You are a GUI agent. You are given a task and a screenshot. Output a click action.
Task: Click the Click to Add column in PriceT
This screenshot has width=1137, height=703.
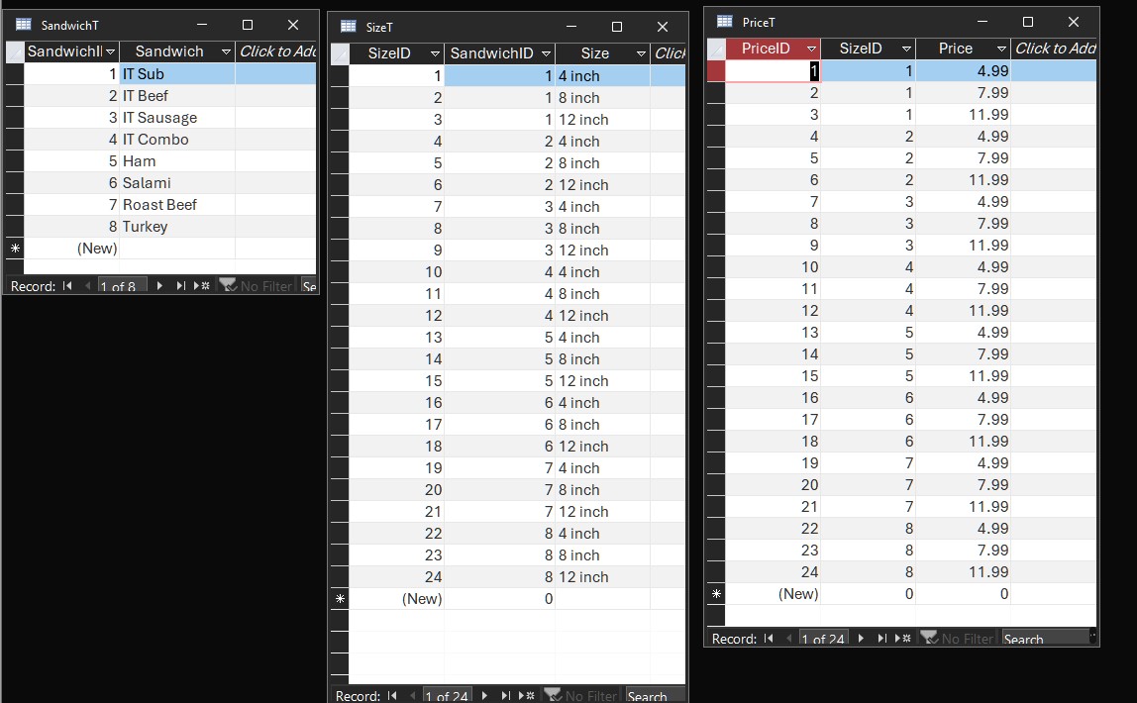point(1054,49)
